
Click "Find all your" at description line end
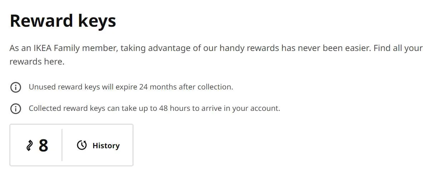tap(398, 48)
